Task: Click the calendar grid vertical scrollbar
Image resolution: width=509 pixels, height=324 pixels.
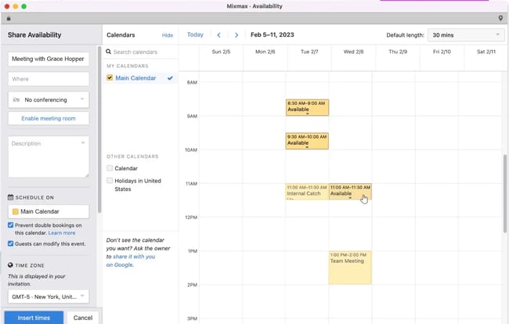Action: tap(505, 193)
